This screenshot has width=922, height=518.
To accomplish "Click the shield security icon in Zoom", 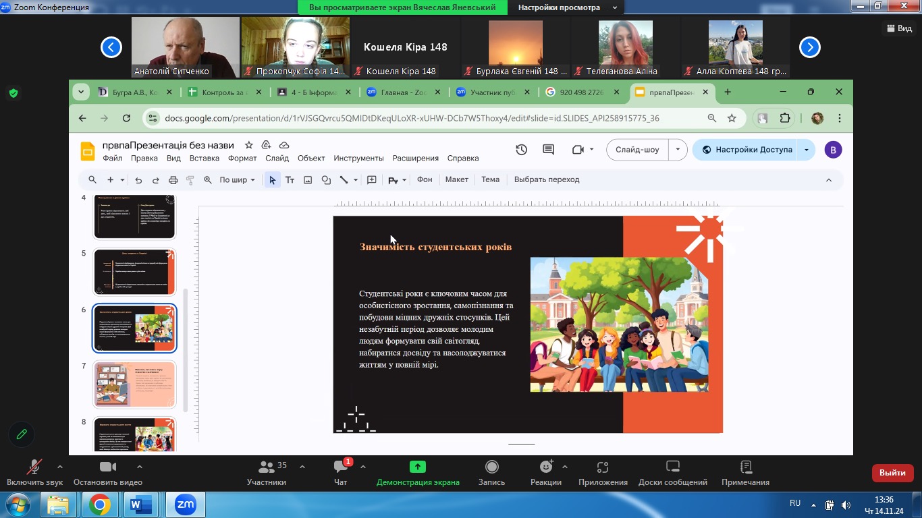I will (13, 93).
